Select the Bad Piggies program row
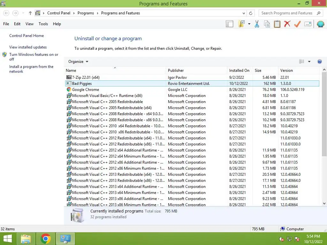327x245 pixels. (192, 83)
